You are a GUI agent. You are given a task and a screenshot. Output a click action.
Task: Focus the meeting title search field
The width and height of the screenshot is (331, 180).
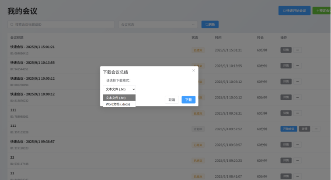tap(61, 24)
